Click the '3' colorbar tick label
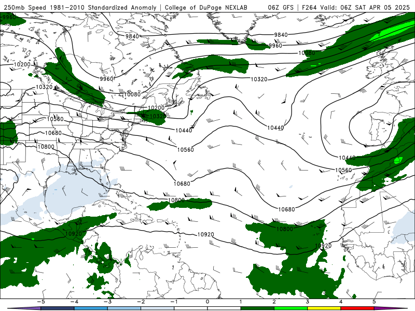 pyautogui.click(x=307, y=302)
